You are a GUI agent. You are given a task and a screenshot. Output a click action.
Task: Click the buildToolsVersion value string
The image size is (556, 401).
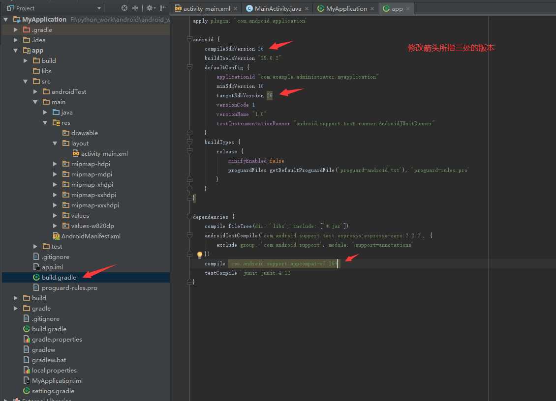pyautogui.click(x=269, y=57)
